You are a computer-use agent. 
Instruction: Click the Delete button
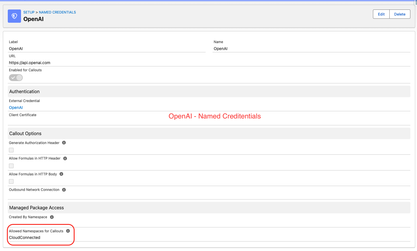(x=400, y=14)
